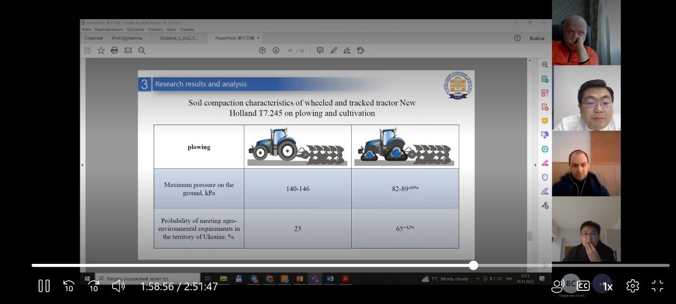Image resolution: width=676 pixels, height=304 pixels.
Task: Click the weather Mostly cloudy widget
Action: coord(445,279)
